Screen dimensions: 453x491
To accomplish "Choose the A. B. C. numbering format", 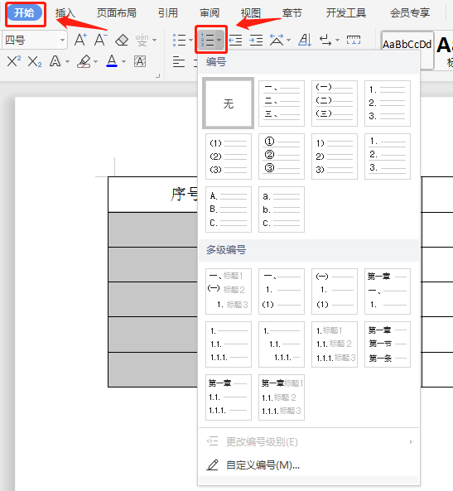I will (x=229, y=209).
